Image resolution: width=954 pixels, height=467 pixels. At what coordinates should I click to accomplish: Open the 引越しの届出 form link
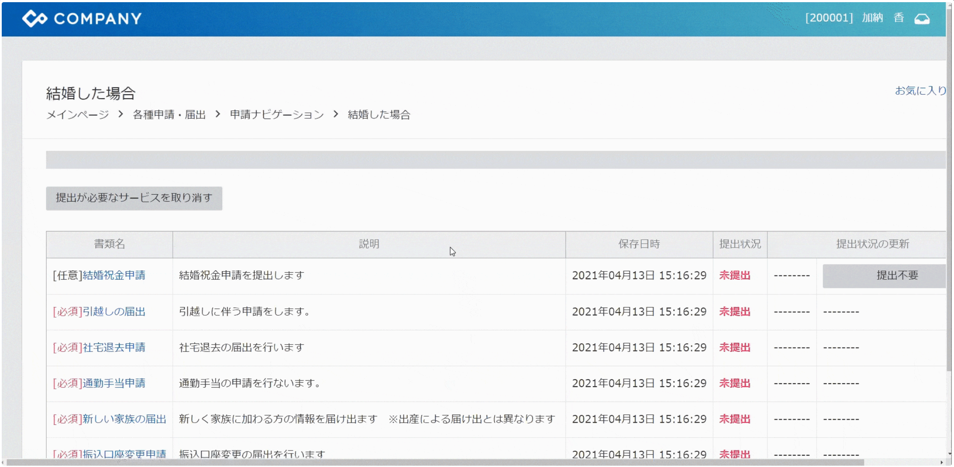point(114,311)
